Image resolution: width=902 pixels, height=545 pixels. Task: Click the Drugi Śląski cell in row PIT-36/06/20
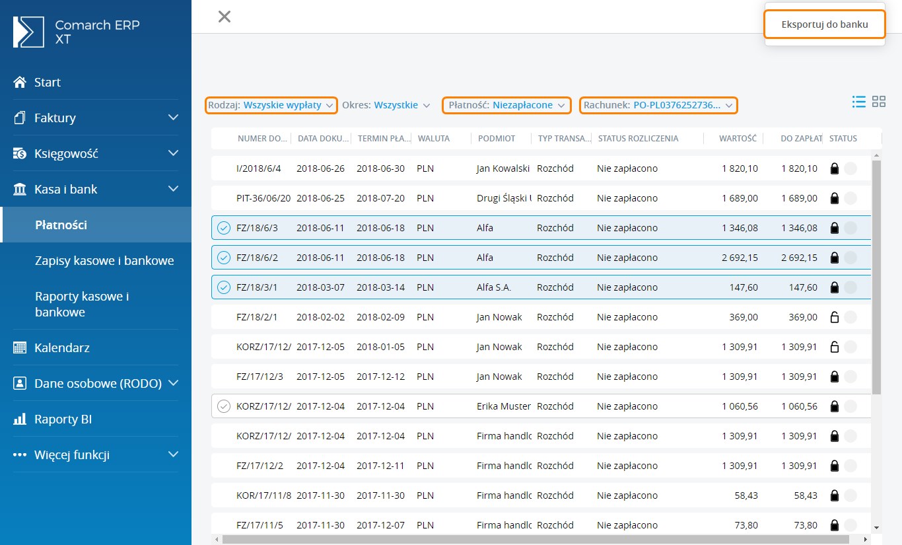pyautogui.click(x=504, y=198)
